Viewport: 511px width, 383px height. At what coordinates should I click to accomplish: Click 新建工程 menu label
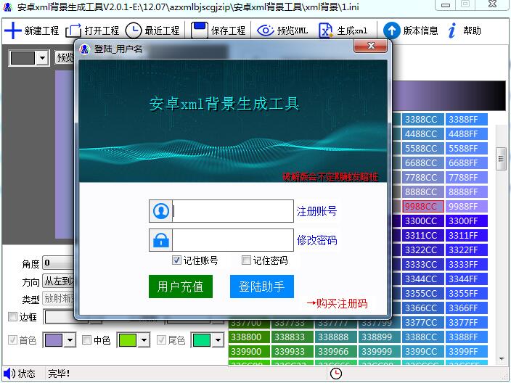pos(41,30)
